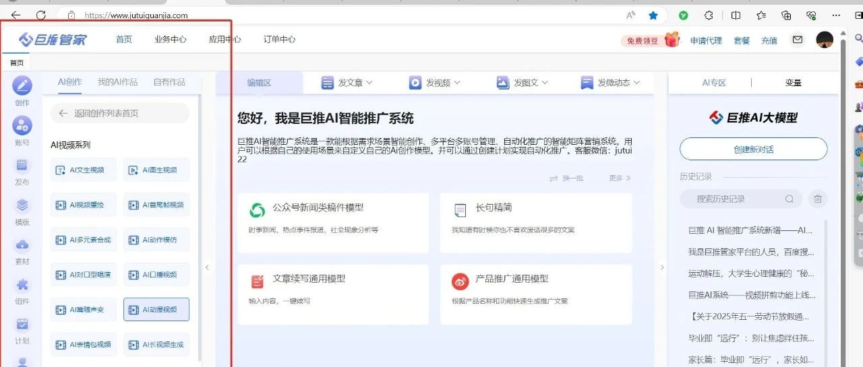Open the browser collections icon
The width and height of the screenshot is (863, 367).
pyautogui.click(x=786, y=15)
